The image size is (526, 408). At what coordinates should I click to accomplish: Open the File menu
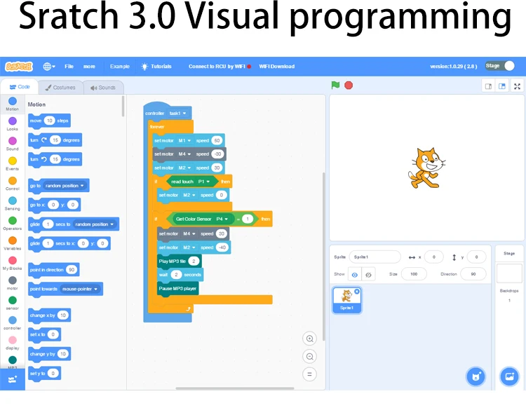click(x=69, y=67)
